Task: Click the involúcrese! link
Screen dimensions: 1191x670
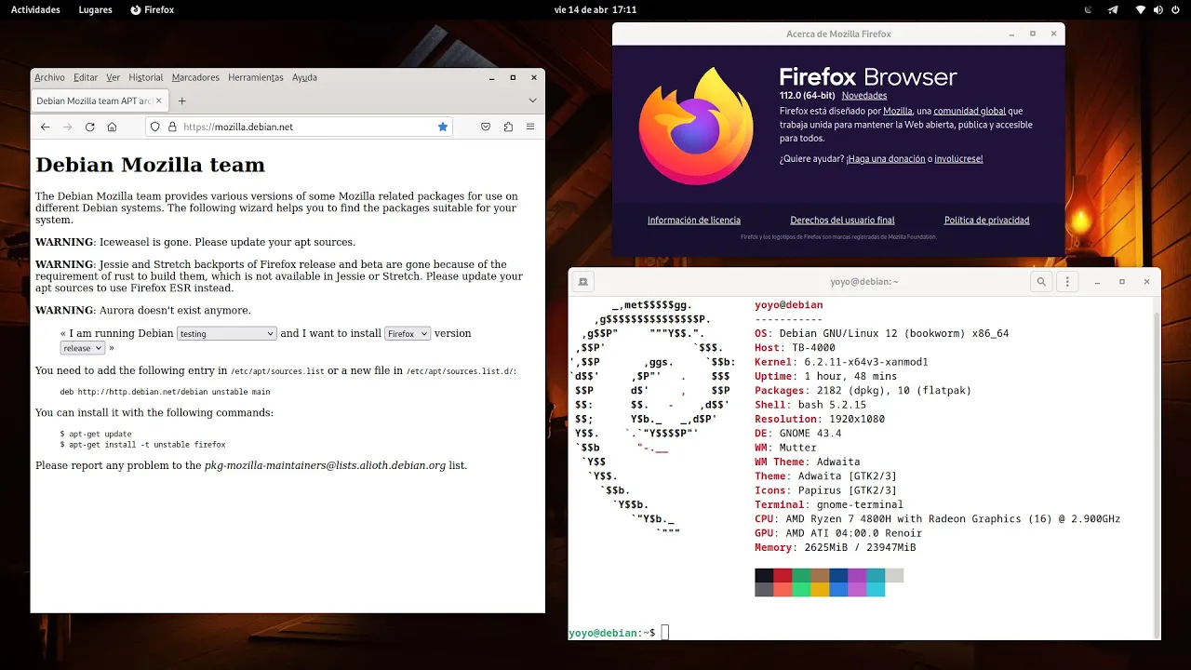Action: 958,159
